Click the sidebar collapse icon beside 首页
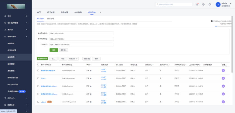The width and height of the screenshot is (235, 113). (27, 16)
